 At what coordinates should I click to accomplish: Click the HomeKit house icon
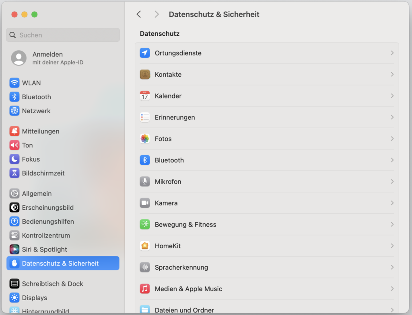[x=145, y=246]
